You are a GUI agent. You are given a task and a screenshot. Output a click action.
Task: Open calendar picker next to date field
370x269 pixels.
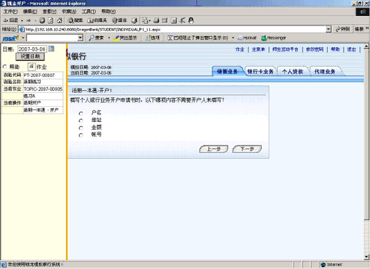click(51, 49)
